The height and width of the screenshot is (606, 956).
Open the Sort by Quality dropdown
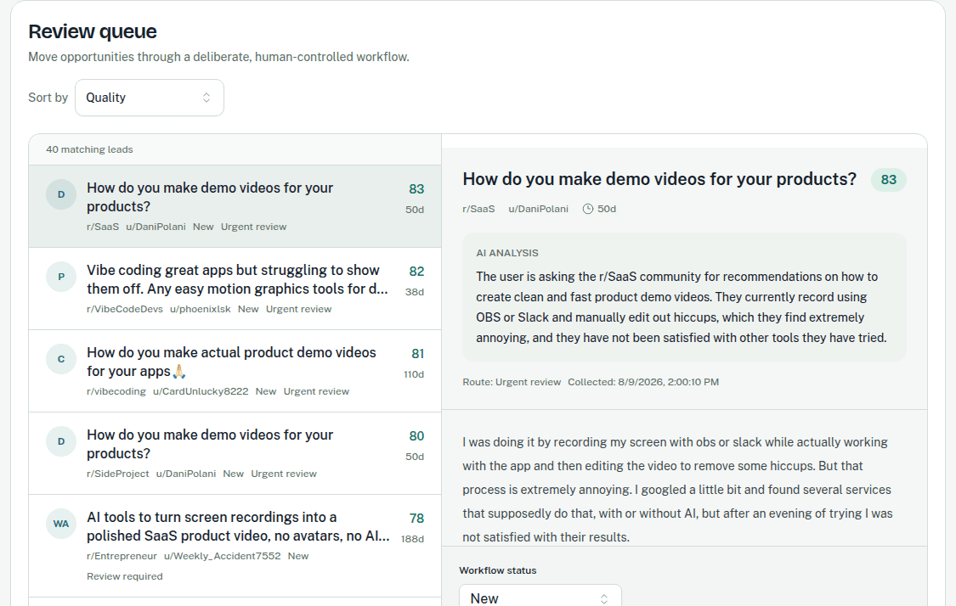pos(150,98)
